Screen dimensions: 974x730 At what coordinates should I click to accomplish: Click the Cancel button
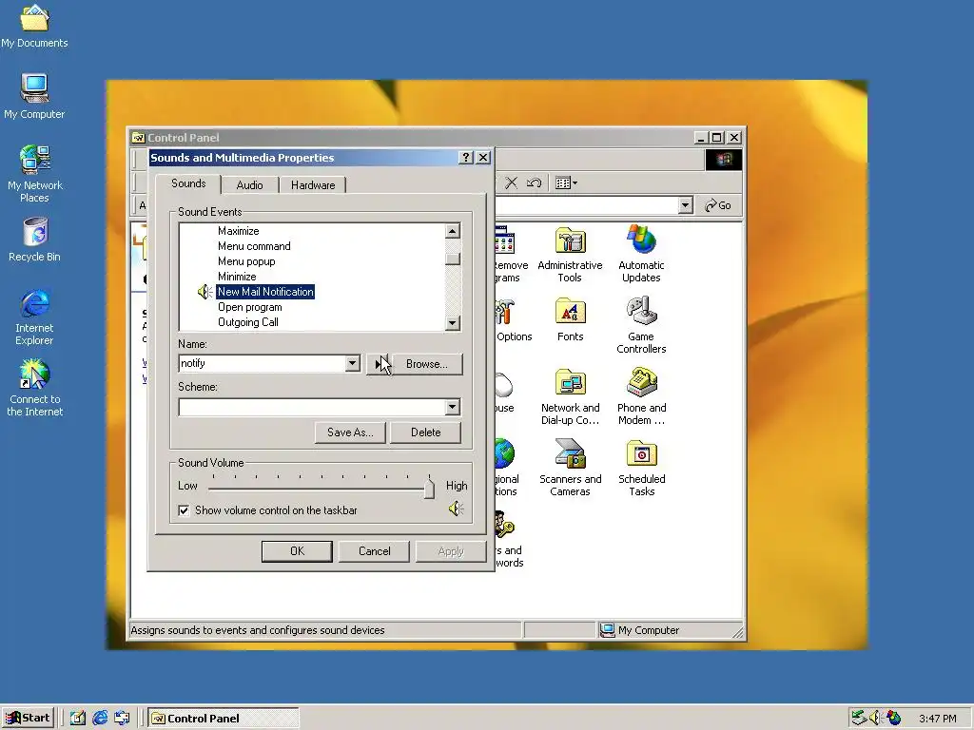374,551
